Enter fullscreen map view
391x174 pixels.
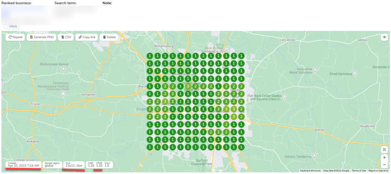[x=384, y=149]
